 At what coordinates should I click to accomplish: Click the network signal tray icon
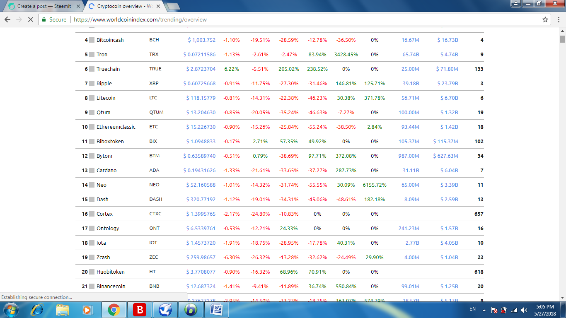pos(514,310)
